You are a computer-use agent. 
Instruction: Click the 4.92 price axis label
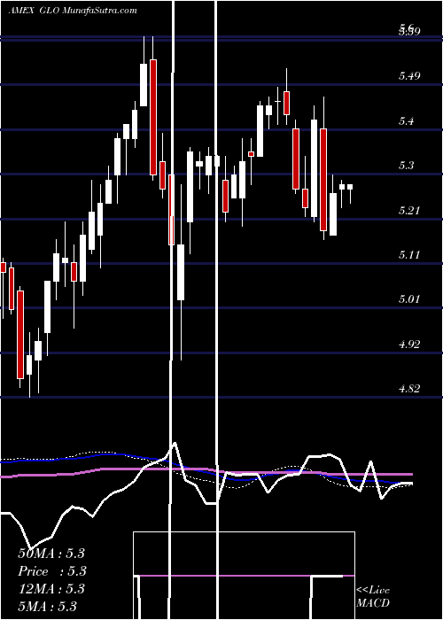(x=409, y=344)
